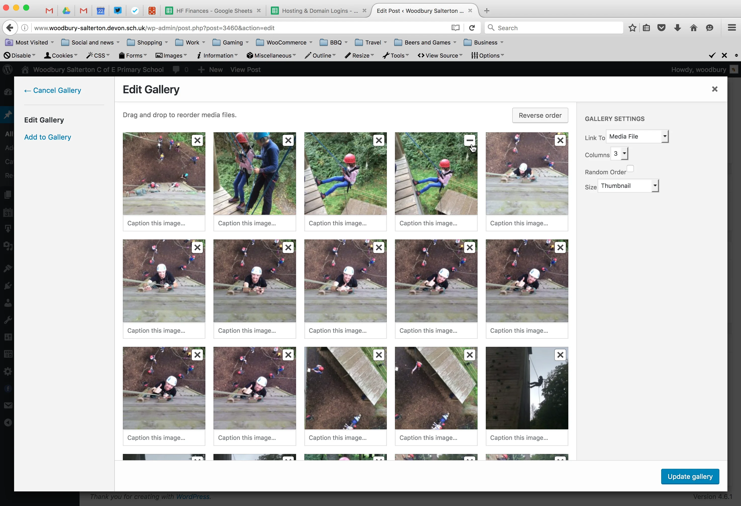
Task: Open Most Visited bookmarks menu
Action: [x=30, y=43]
